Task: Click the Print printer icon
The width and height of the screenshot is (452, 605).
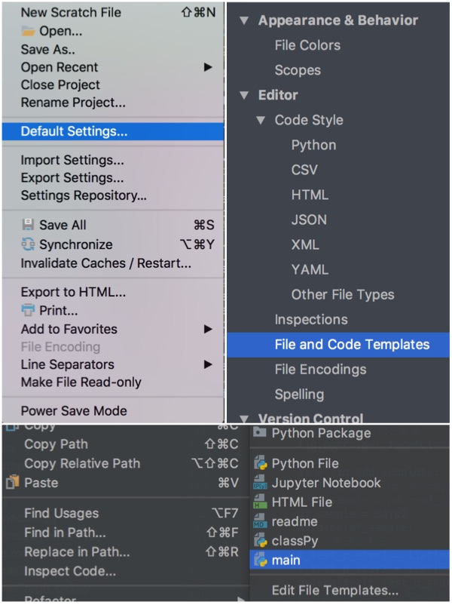Action: [27, 310]
